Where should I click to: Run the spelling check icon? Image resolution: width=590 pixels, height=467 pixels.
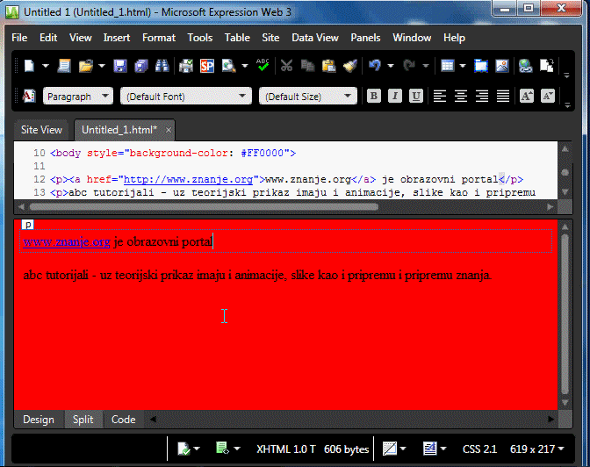point(263,66)
